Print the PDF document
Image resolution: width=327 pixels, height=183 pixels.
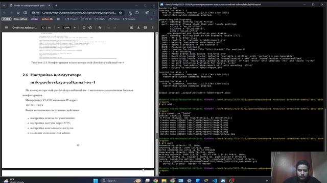[x=145, y=27]
